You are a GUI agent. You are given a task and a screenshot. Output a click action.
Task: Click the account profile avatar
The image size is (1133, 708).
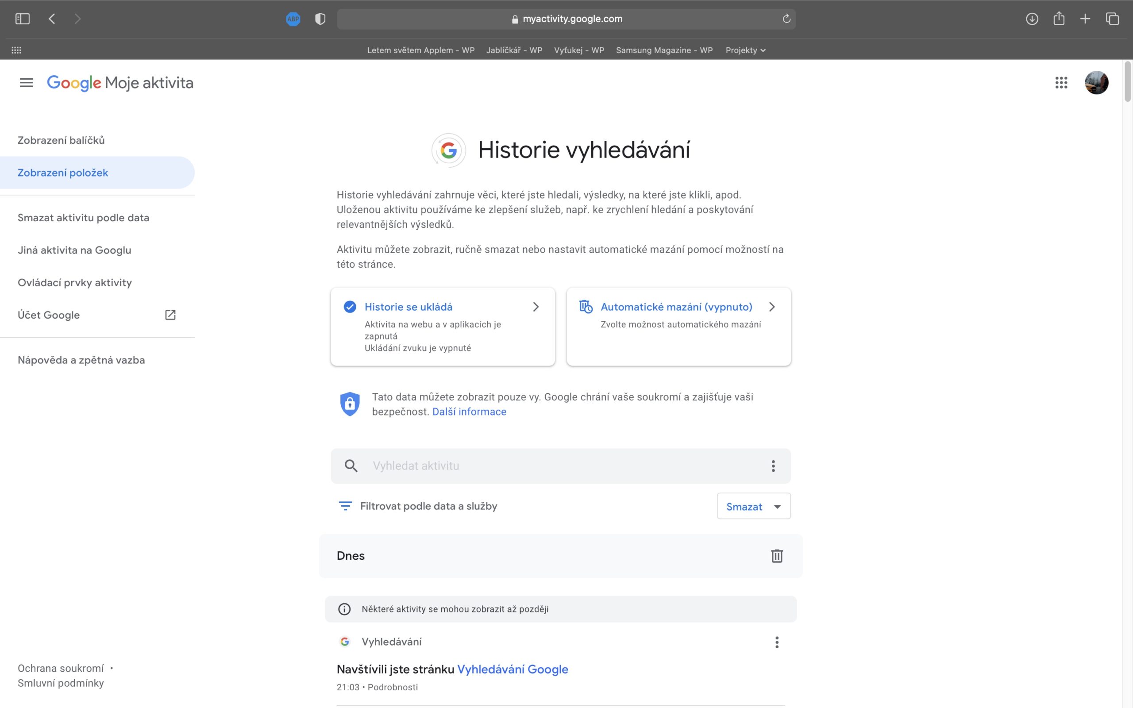click(1096, 83)
